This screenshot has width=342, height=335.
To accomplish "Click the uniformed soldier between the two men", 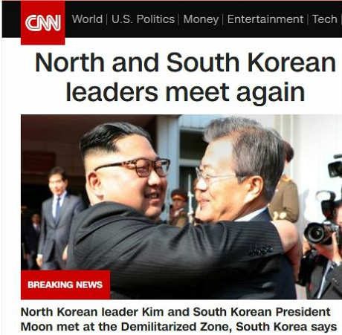I will [179, 208].
